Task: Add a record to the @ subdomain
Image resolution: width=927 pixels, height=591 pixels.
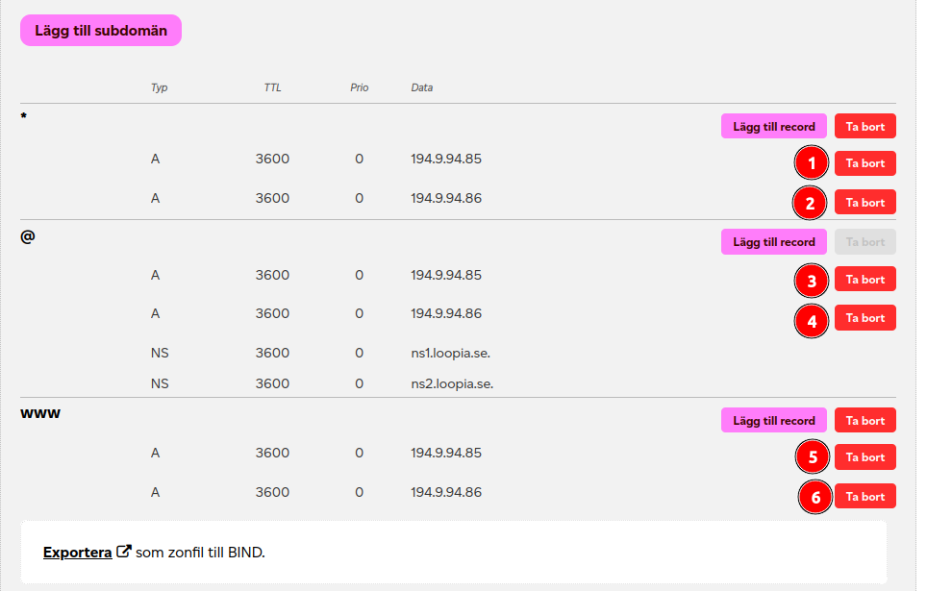Action: (773, 242)
